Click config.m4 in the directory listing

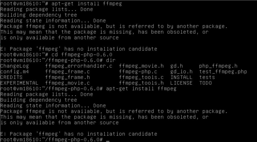click(15, 72)
